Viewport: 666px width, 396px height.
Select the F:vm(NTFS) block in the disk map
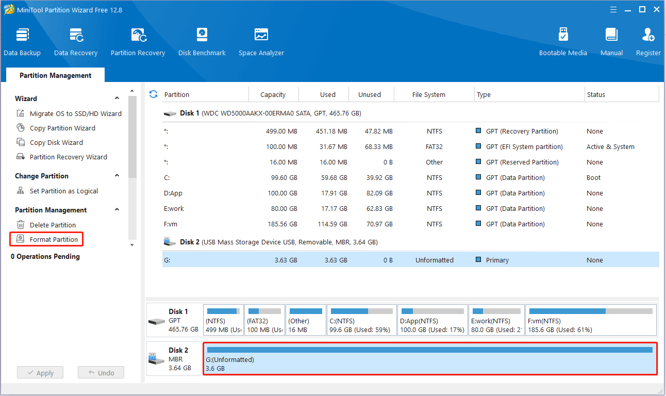[591, 320]
